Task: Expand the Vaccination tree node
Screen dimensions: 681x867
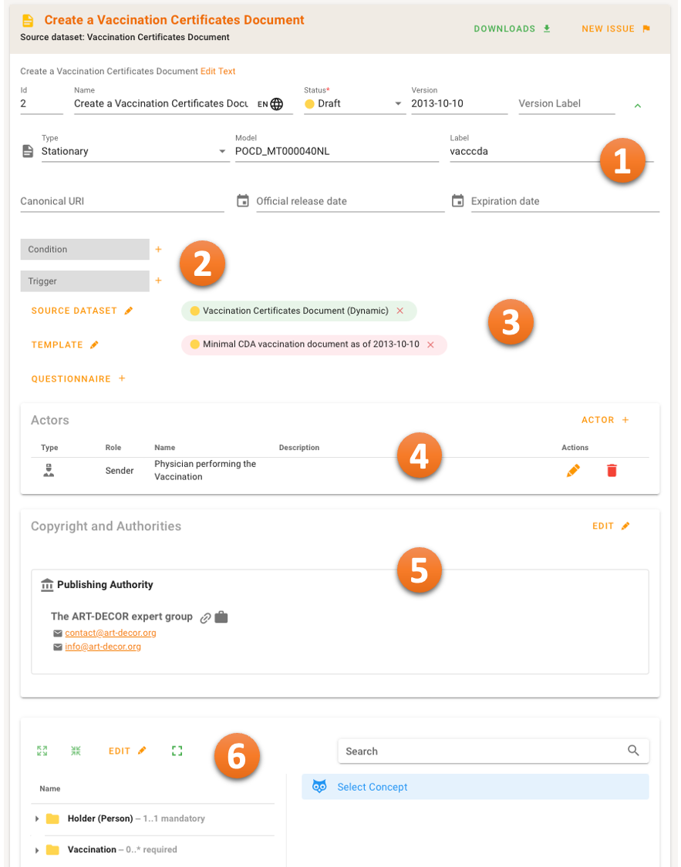Action: click(x=37, y=849)
